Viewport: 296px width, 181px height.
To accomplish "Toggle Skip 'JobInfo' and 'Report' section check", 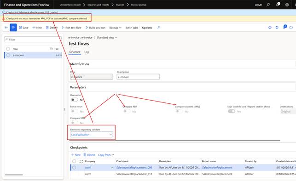I will [232, 111].
